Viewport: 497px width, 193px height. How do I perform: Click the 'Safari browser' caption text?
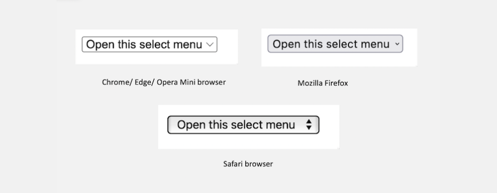tap(248, 164)
